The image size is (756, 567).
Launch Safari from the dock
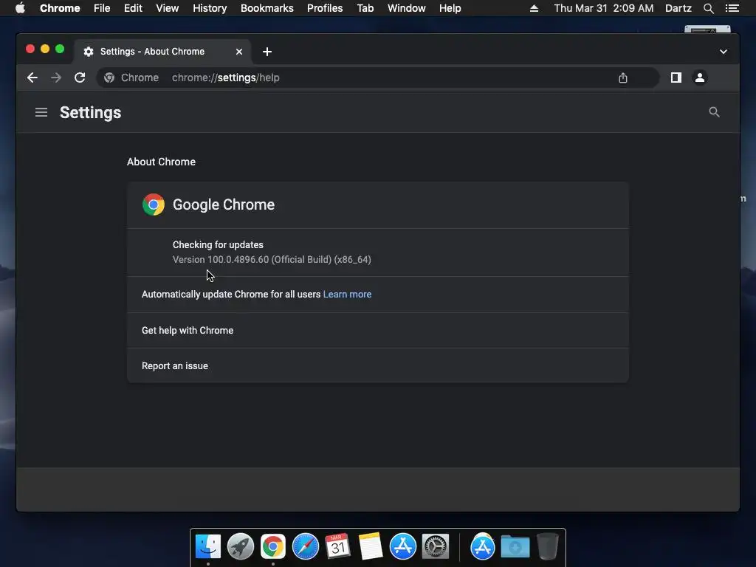305,547
